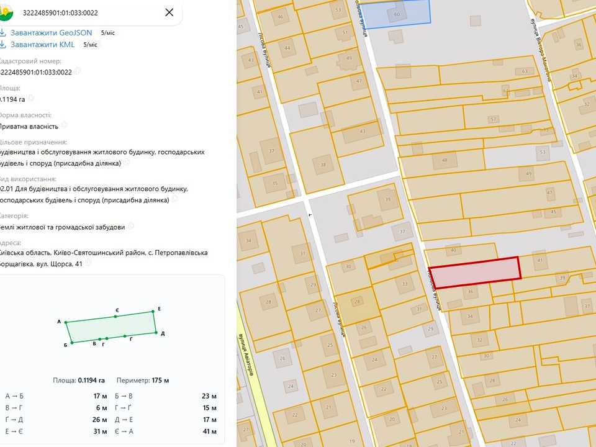
Task: Copy the Категорія value via its icon
Action: pos(130,226)
